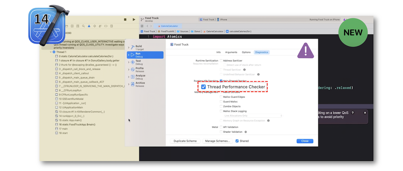The height and width of the screenshot is (171, 403).
Task: Go back with the editor back arrow
Action: (x=147, y=26)
